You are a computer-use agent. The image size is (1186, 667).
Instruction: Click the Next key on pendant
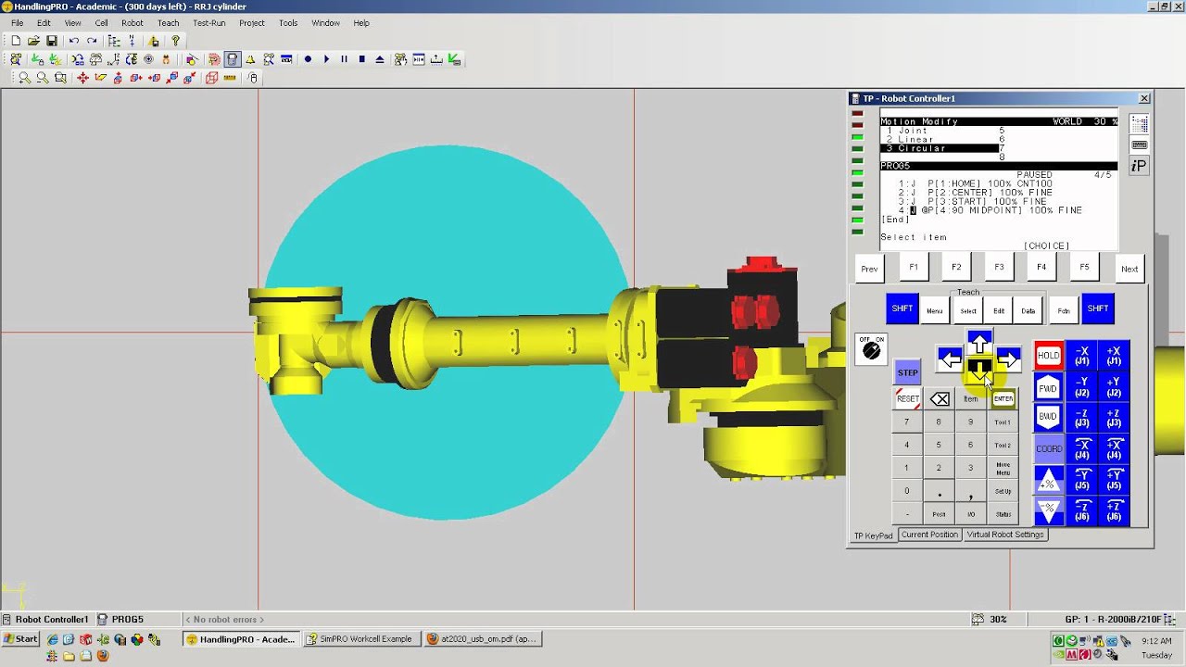pyautogui.click(x=1129, y=269)
